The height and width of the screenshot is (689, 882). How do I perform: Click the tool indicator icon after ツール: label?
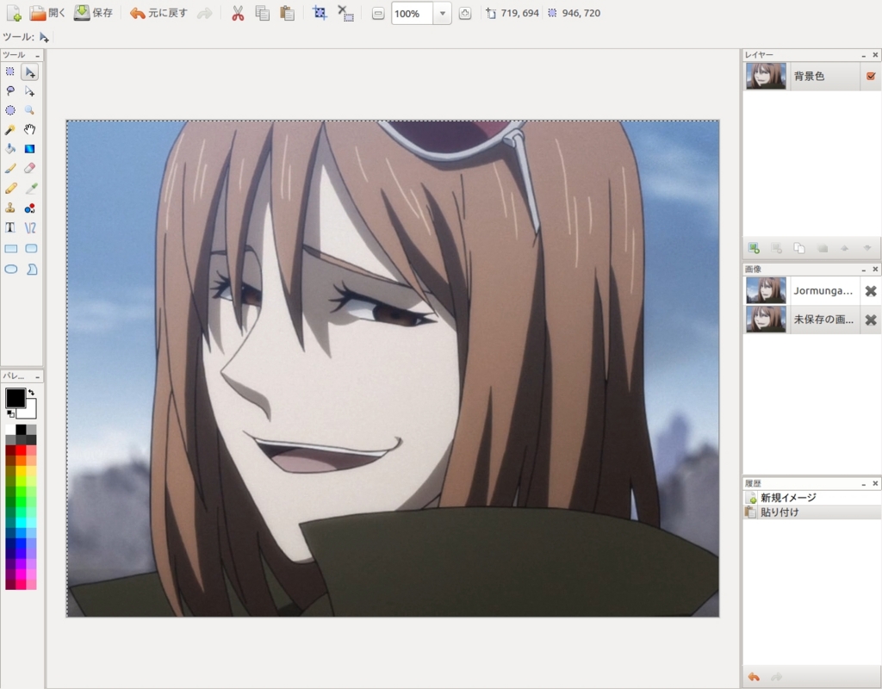(x=44, y=37)
